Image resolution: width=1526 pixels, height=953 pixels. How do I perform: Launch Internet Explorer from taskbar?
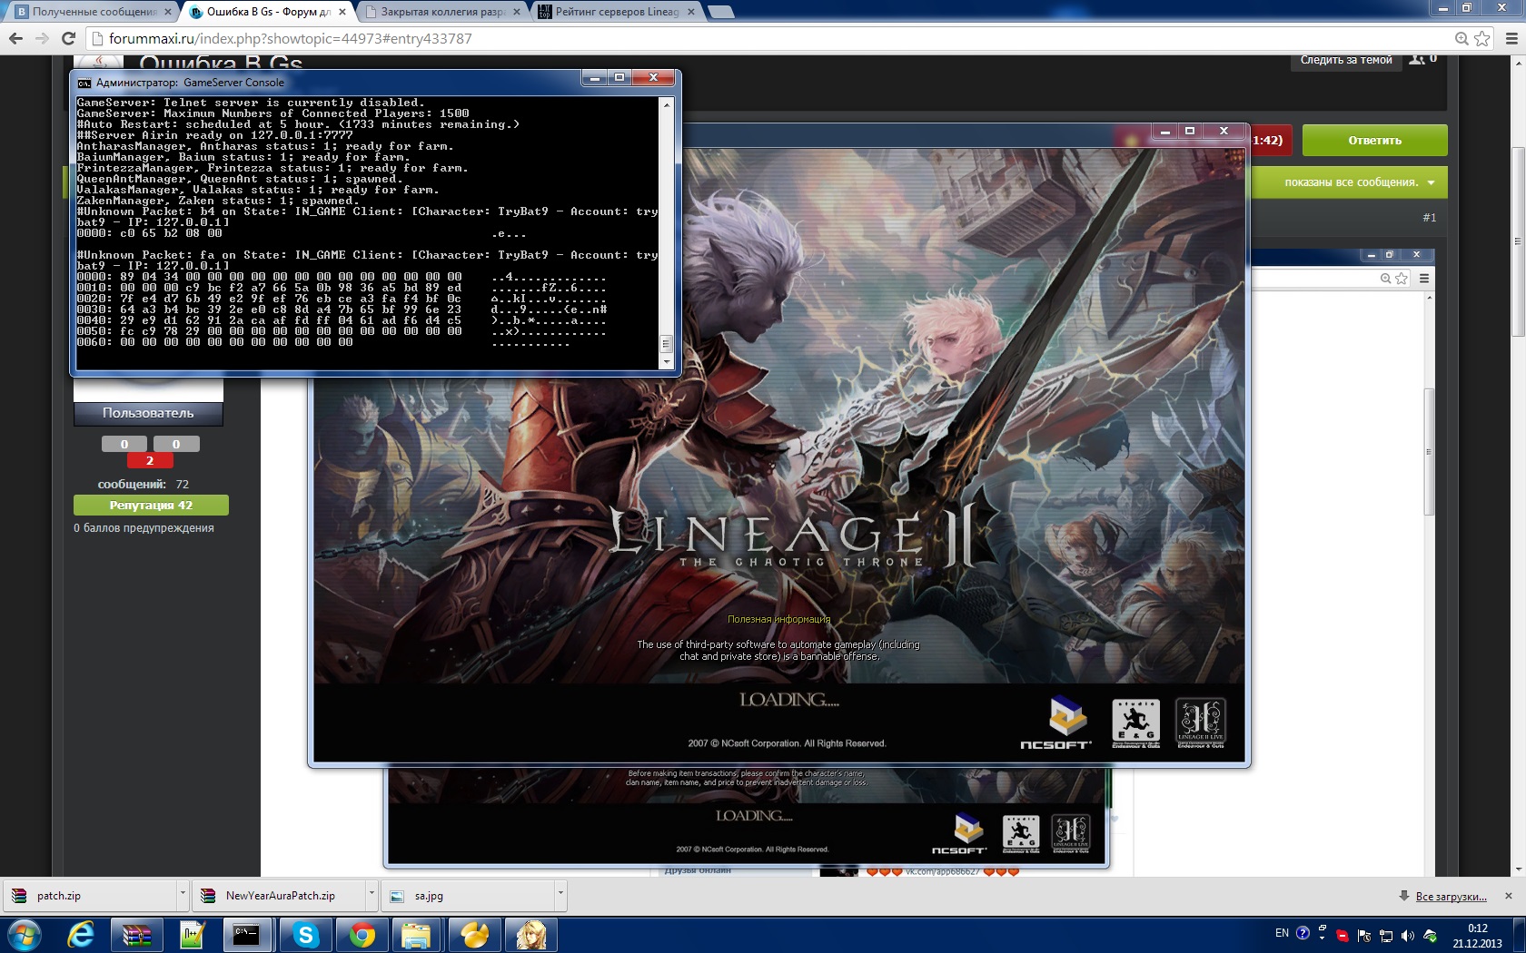click(x=81, y=935)
